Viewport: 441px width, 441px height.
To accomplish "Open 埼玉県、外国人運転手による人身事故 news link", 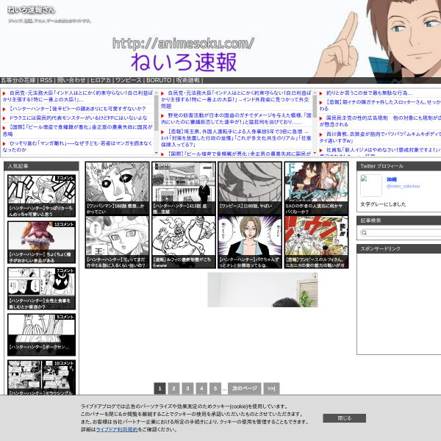I will coord(236,138).
